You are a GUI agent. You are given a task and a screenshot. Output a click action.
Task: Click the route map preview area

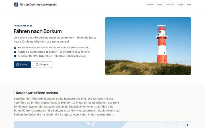point(102,125)
